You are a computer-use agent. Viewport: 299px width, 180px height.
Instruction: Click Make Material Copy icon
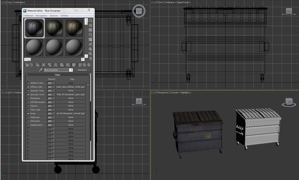pyautogui.click(x=49, y=65)
